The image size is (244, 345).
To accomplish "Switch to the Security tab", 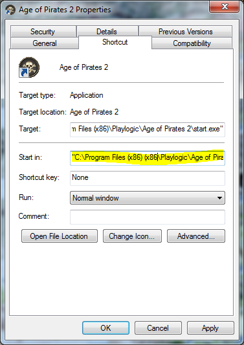I will coord(43,32).
